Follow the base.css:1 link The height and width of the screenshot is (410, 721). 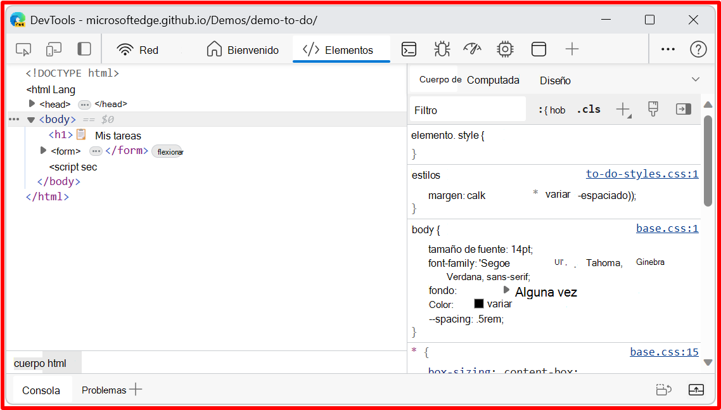(x=667, y=228)
